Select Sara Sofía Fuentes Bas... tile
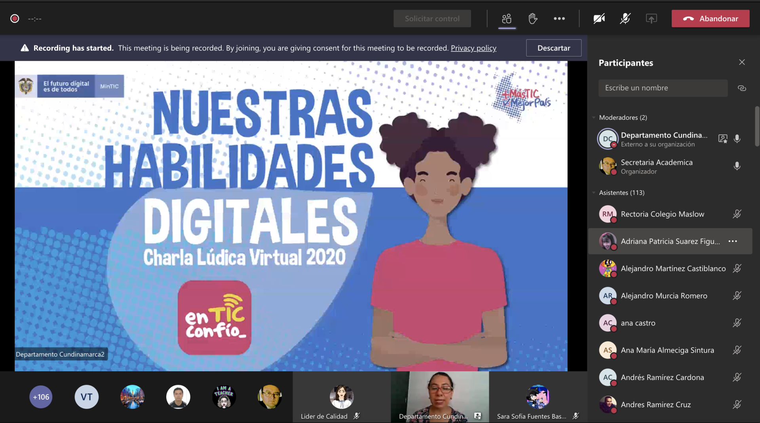Screen dimensions: 760x423 tap(538, 397)
